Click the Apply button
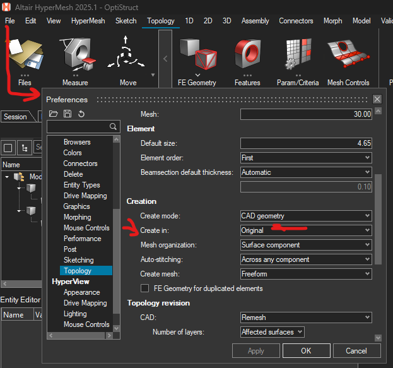Image resolution: width=393 pixels, height=368 pixels. point(256,351)
